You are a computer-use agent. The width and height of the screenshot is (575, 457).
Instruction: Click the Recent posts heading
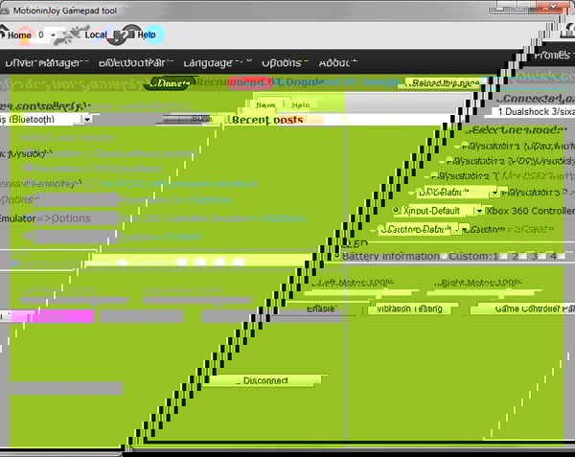pos(267,120)
